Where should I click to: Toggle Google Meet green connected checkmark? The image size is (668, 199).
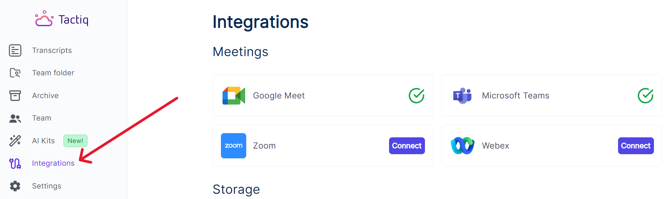pos(416,96)
